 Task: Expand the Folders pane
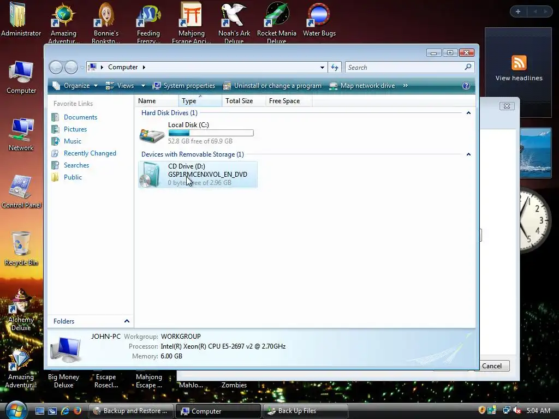127,321
